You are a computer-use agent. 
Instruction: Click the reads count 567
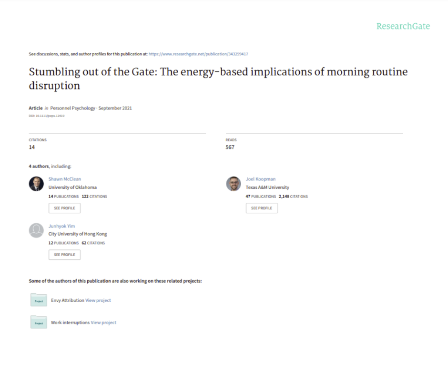pyautogui.click(x=230, y=147)
